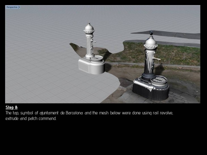The height and width of the screenshot is (155, 207).
Task: Select the white fountain's round drain grate
Action: [x=98, y=59]
